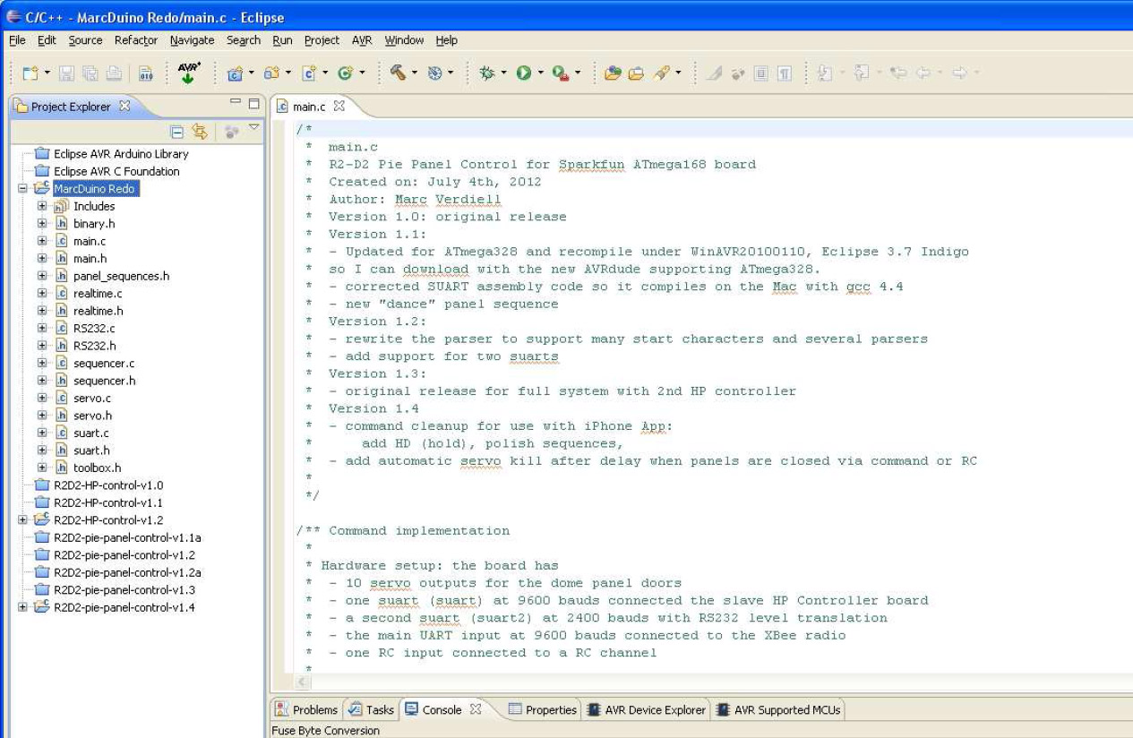This screenshot has width=1133, height=738.
Task: Select the AVR Supported MCUs tab
Action: [x=787, y=709]
